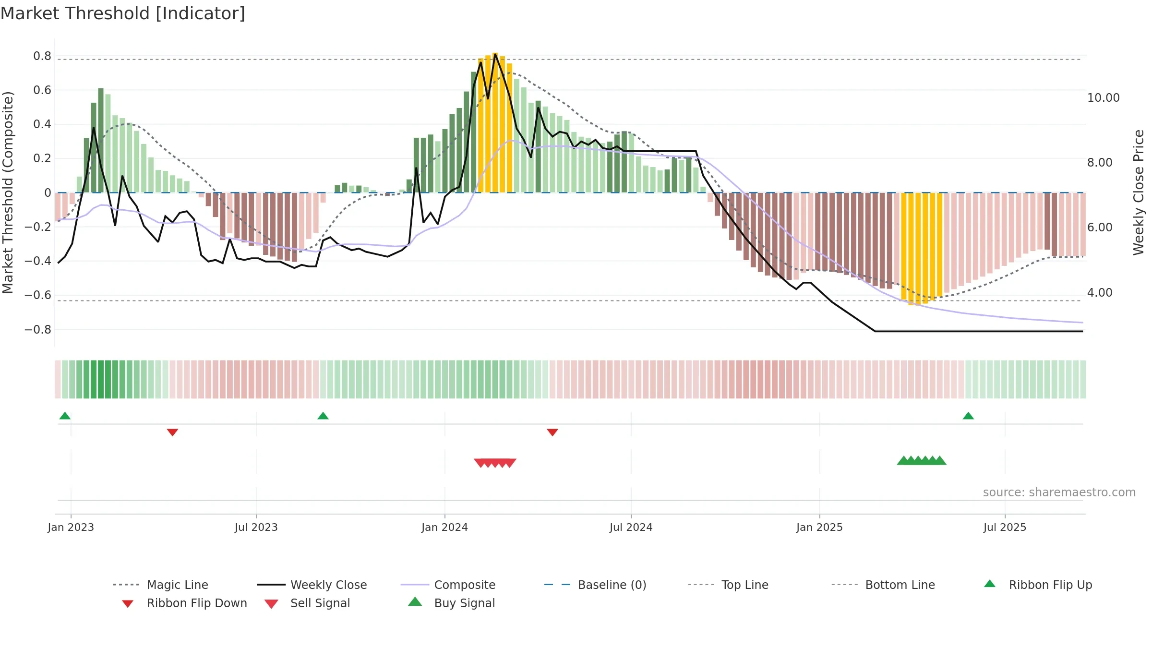Click the Market Threshold (Composite) axis title
The height and width of the screenshot is (648, 1152).
tap(8, 192)
